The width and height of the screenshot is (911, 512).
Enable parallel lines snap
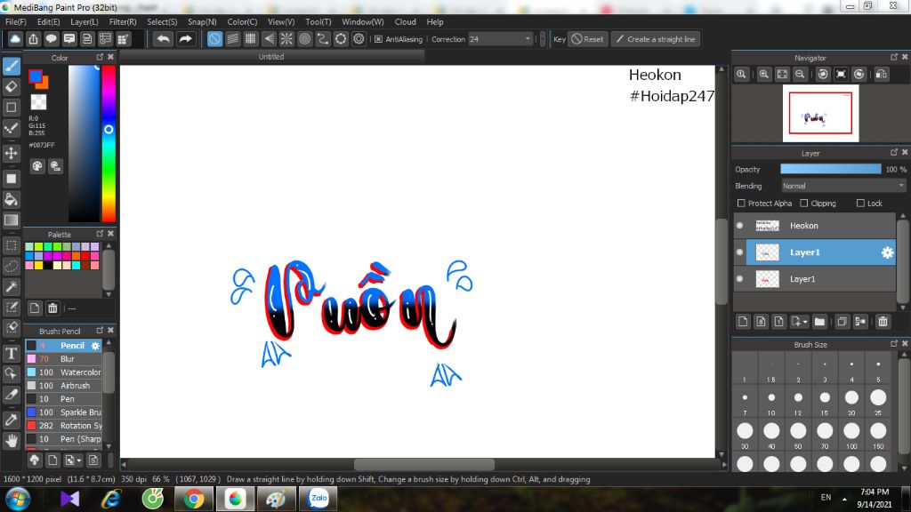point(233,39)
